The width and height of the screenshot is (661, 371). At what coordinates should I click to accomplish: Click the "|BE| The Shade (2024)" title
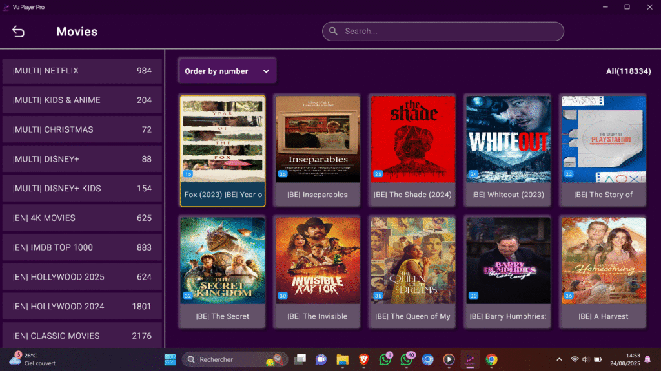click(412, 195)
